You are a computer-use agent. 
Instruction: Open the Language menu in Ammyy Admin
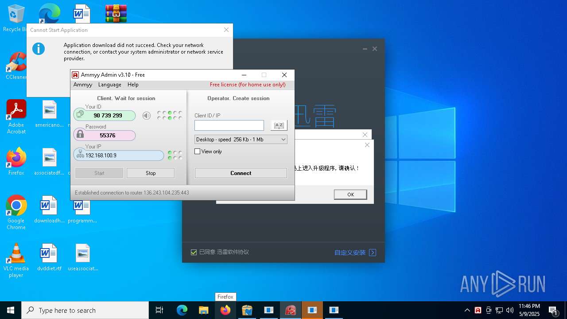click(110, 85)
